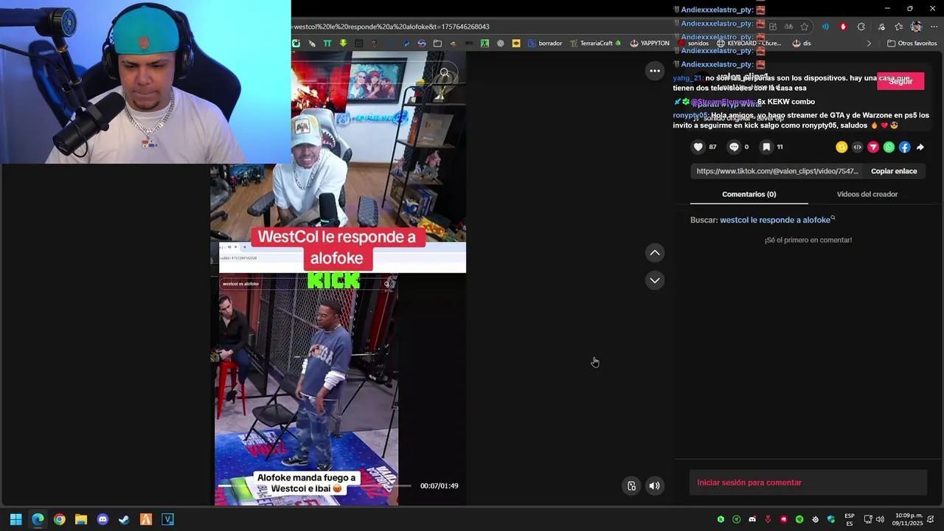Open Google Chrome from the taskbar
The image size is (944, 531).
tap(59, 519)
